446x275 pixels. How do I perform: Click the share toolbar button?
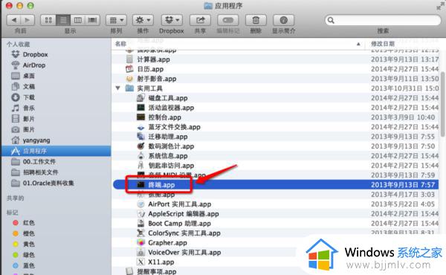200,20
